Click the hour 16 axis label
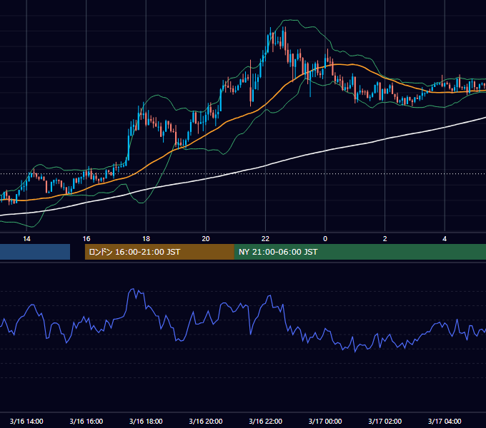 [x=86, y=239]
